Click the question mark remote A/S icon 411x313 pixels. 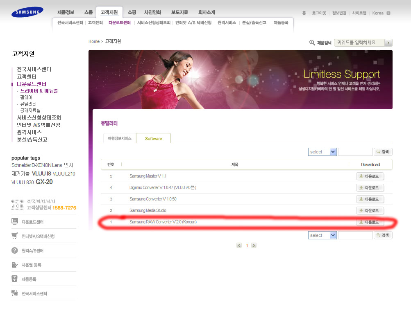15,250
